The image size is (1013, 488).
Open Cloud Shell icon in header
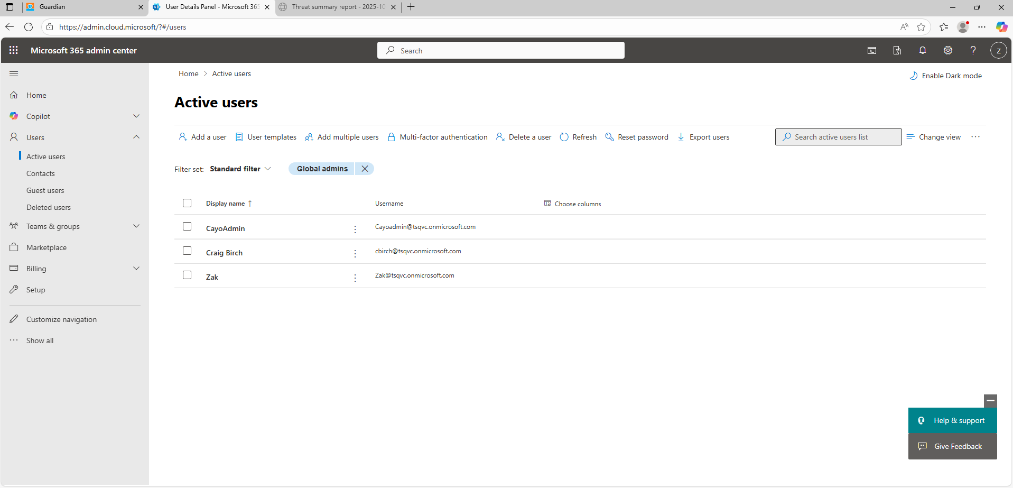[872, 50]
